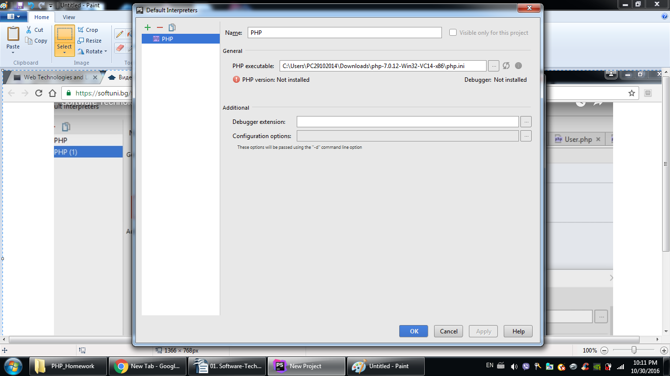This screenshot has width=670, height=376.
Task: Open Customize Quick Access Toolbar dropdown
Action: pyautogui.click(x=51, y=6)
